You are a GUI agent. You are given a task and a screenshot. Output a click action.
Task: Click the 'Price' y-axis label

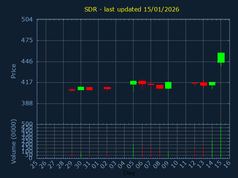(14, 71)
